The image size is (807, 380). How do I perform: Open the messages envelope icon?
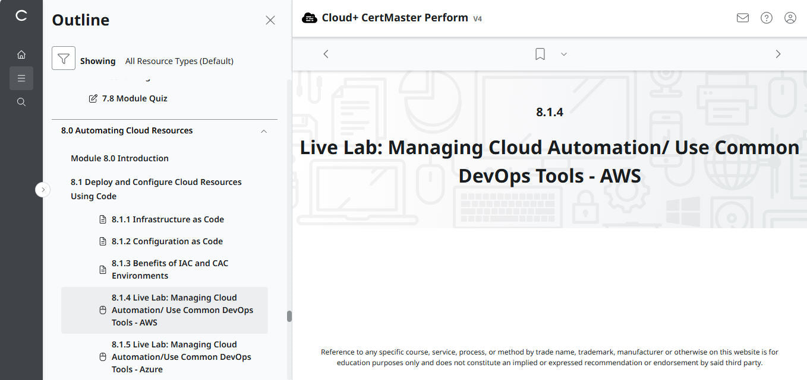coord(742,18)
